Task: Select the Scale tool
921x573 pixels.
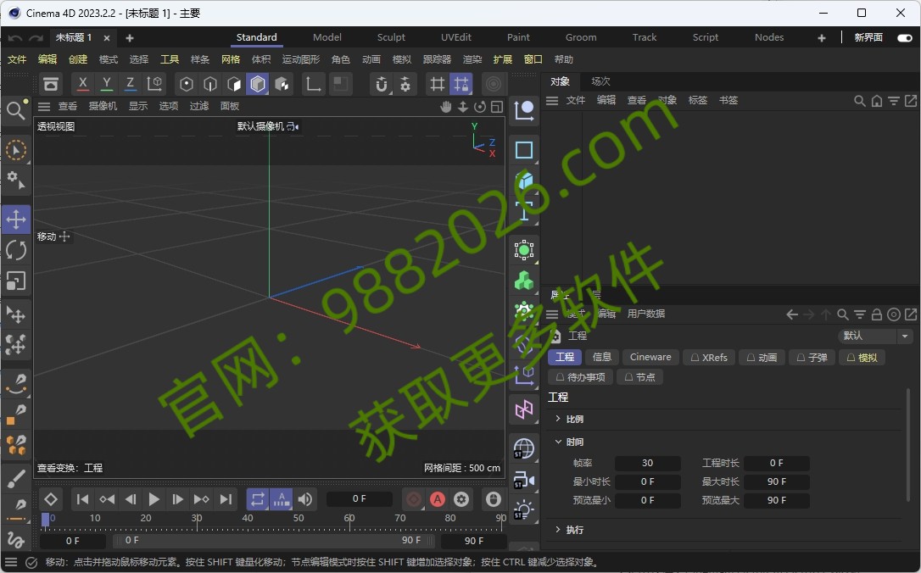Action: coord(16,281)
